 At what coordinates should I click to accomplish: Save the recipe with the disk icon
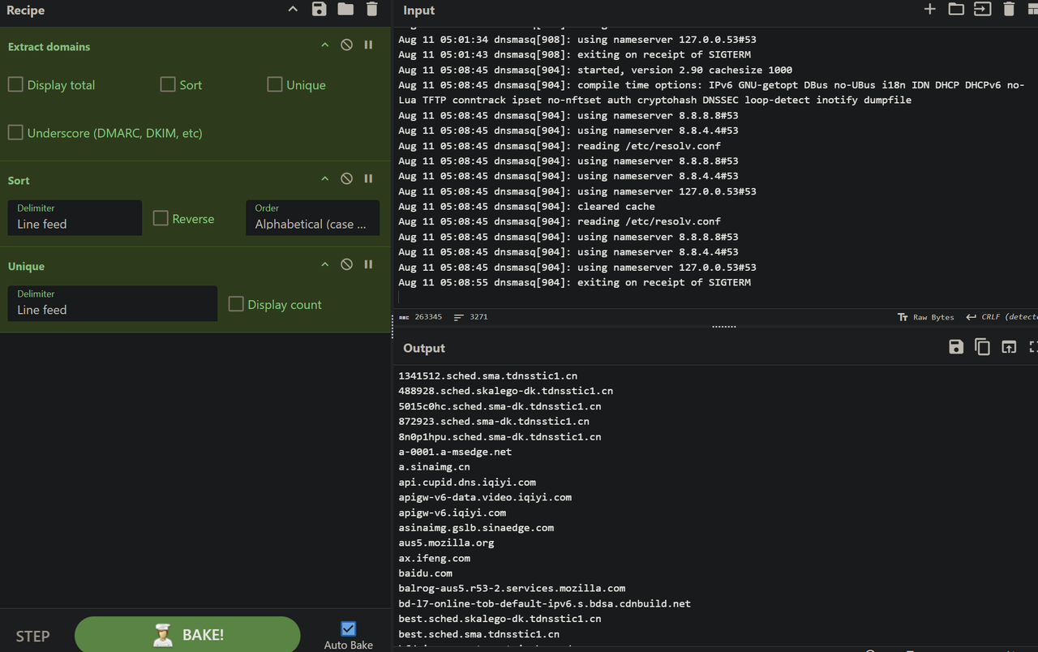319,10
